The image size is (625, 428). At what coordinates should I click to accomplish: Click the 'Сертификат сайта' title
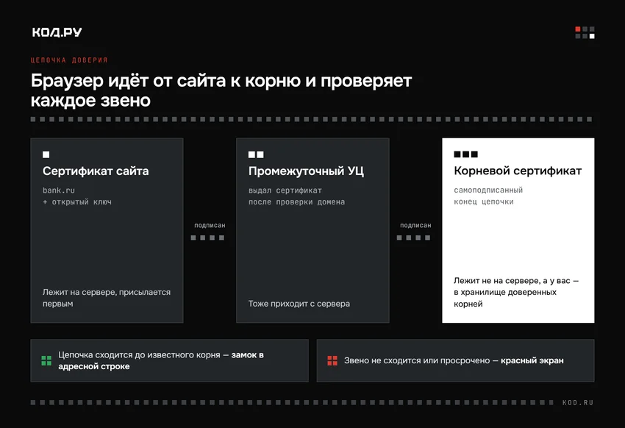96,171
